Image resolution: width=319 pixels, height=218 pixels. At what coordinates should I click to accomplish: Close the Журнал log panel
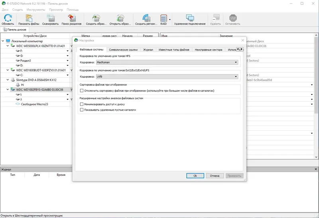pyautogui.click(x=316, y=169)
